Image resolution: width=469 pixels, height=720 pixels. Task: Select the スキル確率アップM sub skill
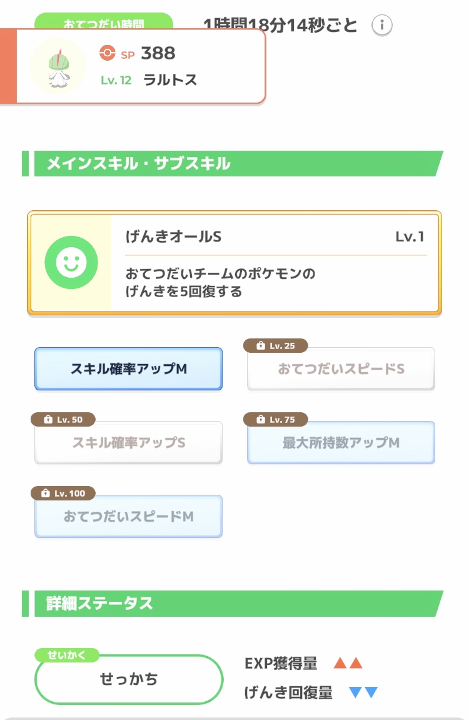coord(128,369)
